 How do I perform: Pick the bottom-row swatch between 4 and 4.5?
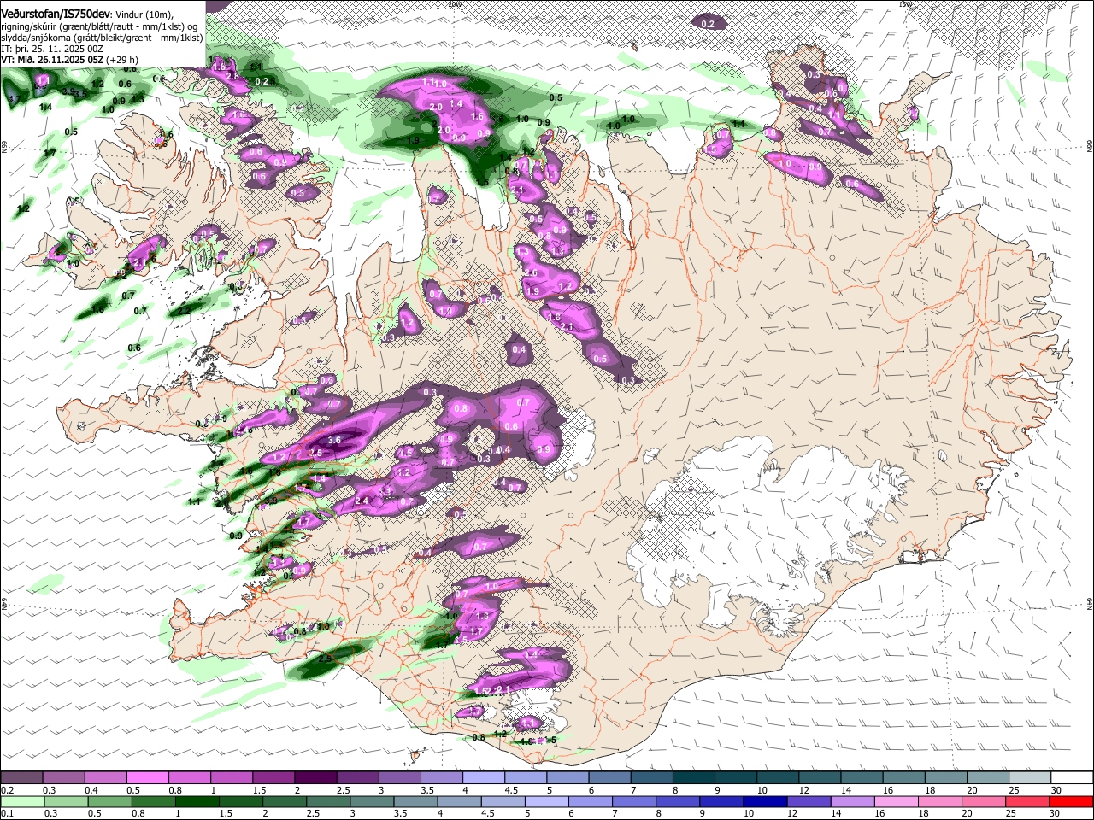point(459,801)
